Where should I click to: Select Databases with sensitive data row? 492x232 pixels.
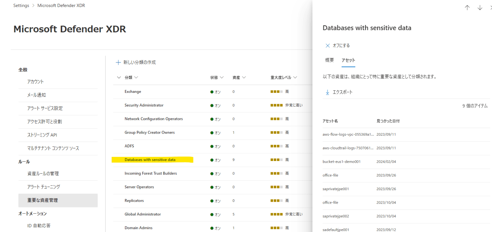pos(150,160)
